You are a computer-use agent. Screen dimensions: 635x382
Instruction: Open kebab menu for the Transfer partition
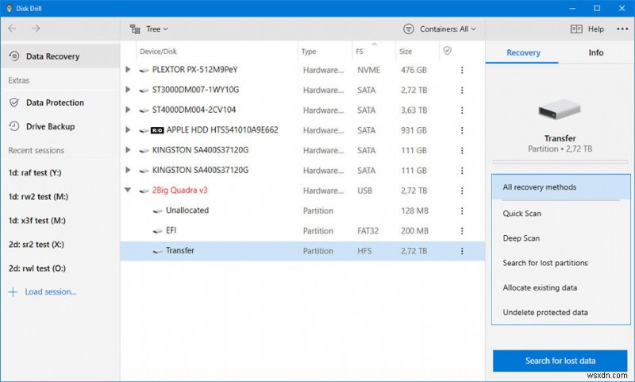point(461,251)
